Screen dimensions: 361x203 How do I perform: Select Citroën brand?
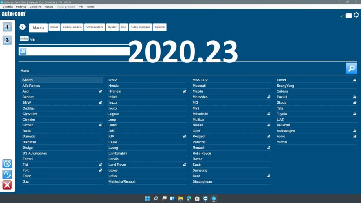click(x=62, y=125)
